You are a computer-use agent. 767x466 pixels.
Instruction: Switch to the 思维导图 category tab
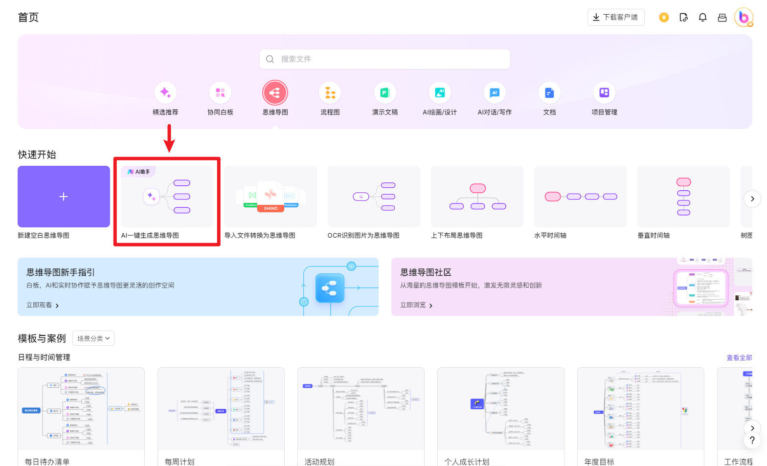(275, 92)
